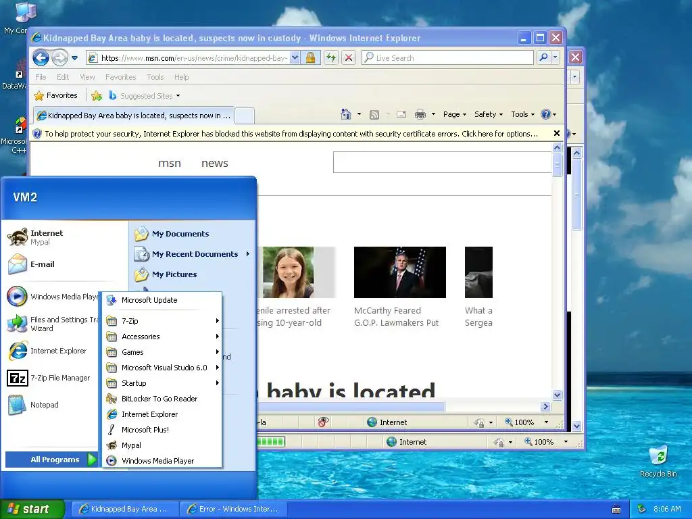Click the Favorites star button
The width and height of the screenshot is (692, 519).
[x=55, y=95]
